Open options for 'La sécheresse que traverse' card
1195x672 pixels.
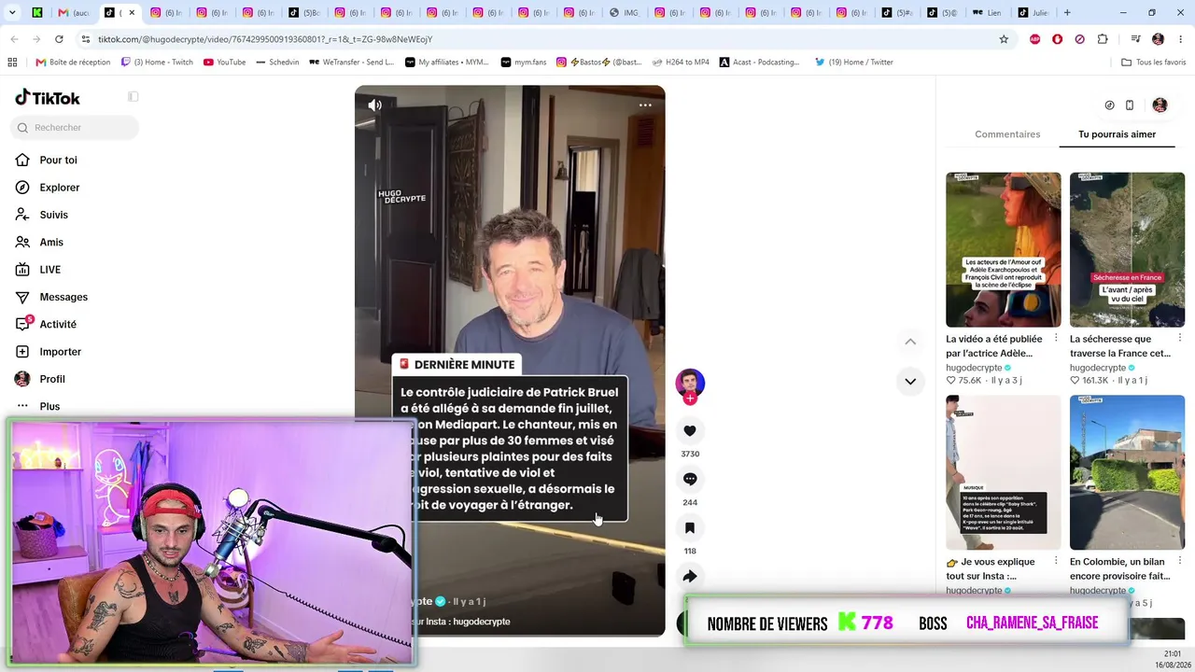(x=1180, y=338)
